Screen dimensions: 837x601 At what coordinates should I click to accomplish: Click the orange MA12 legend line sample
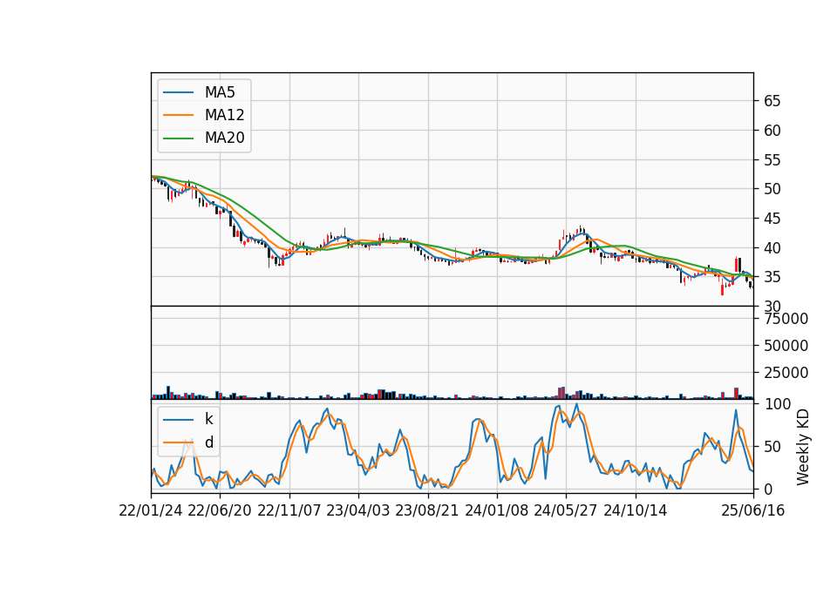pyautogui.click(x=178, y=115)
